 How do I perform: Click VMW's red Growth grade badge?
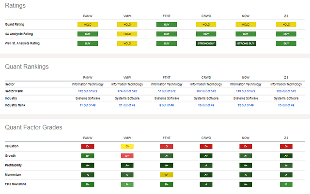(x=127, y=156)
